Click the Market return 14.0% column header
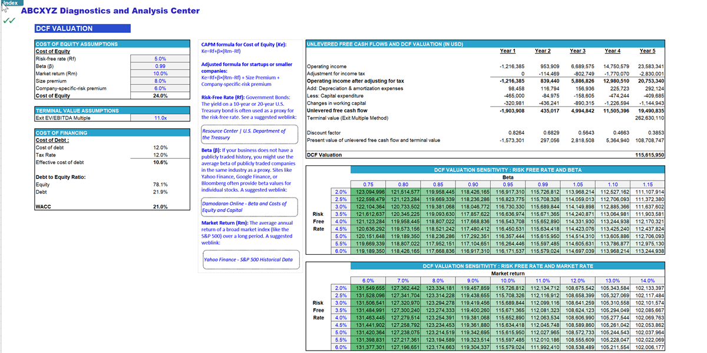707x353 pixels. [x=647, y=281]
